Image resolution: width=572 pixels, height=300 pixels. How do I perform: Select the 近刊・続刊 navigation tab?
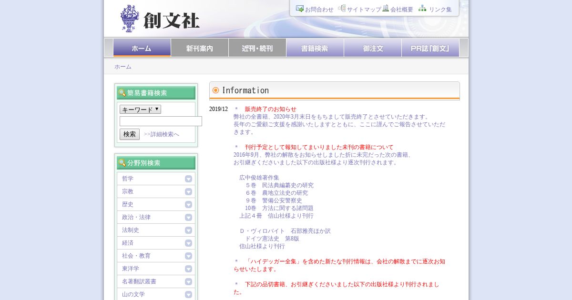pyautogui.click(x=257, y=48)
